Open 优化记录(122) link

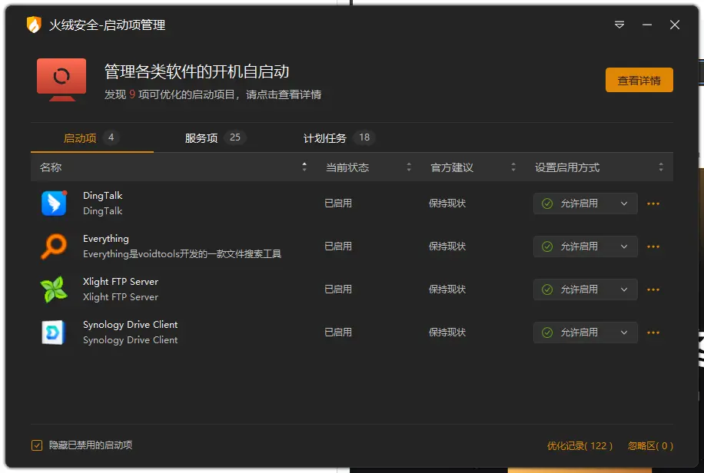pyautogui.click(x=579, y=445)
